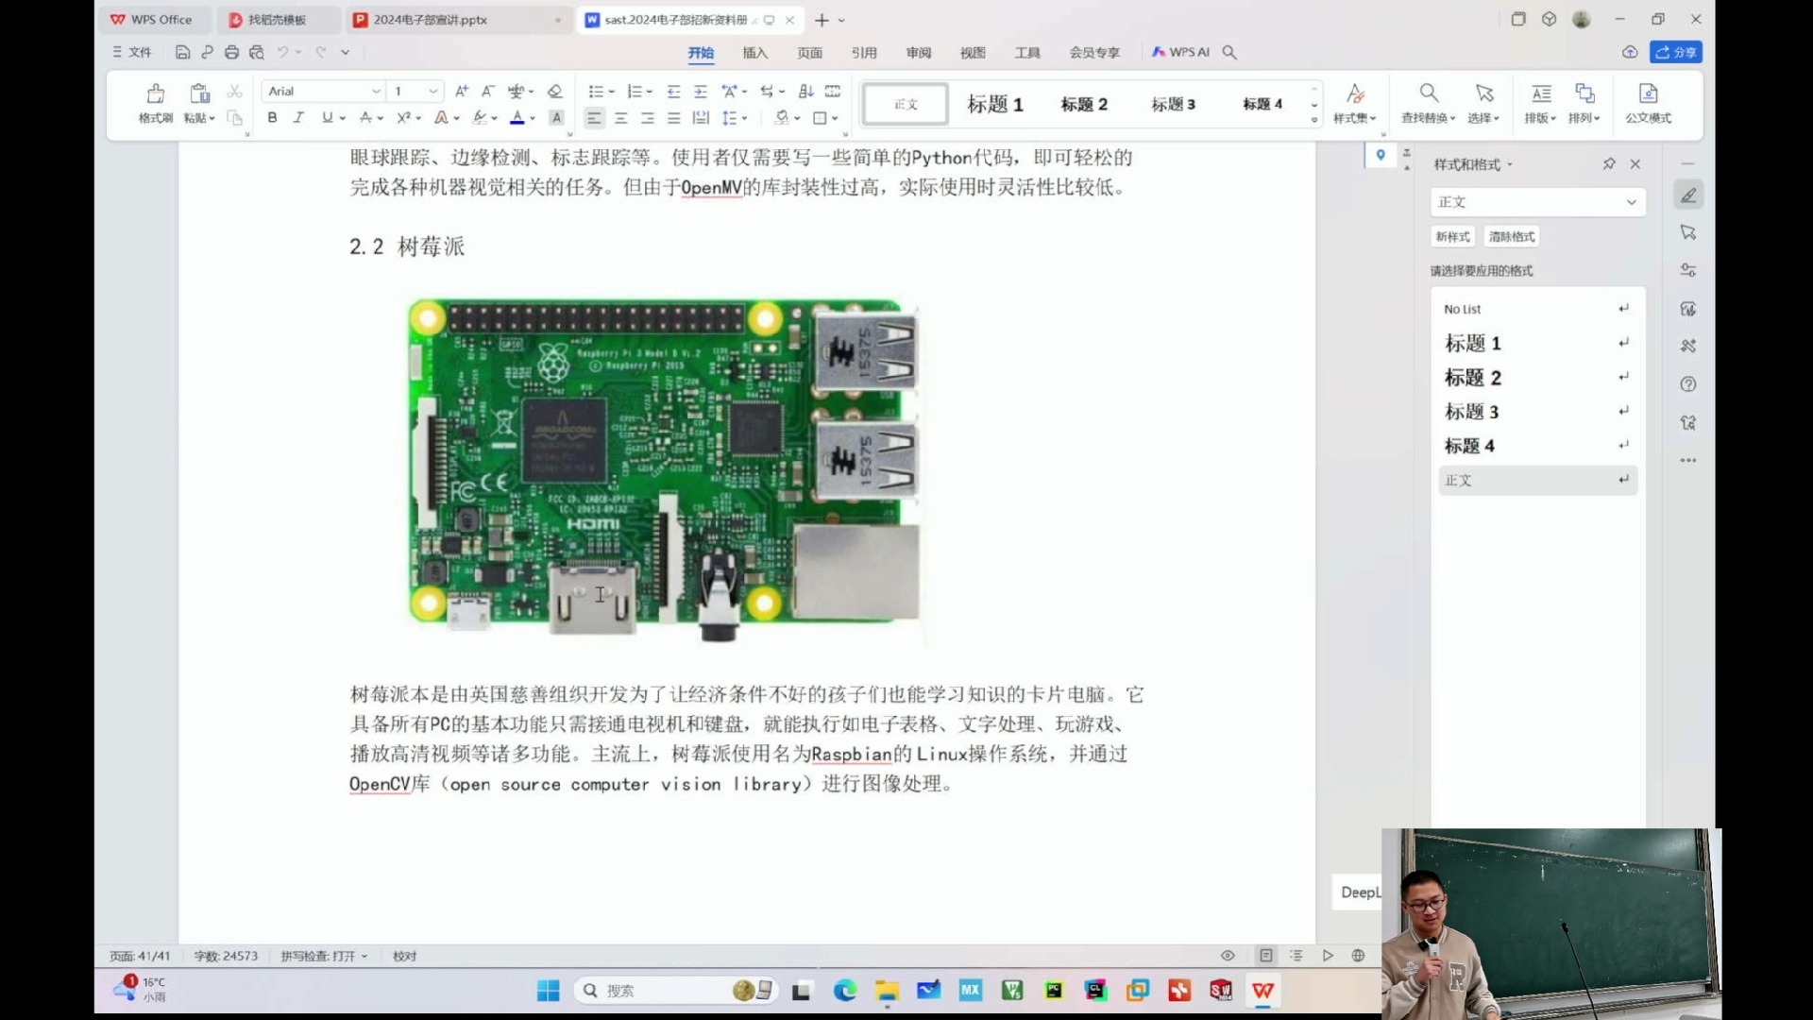Screen dimensions: 1813x1020
Task: Open the 正文 style dropdown in Styles pane
Action: [x=1631, y=202]
